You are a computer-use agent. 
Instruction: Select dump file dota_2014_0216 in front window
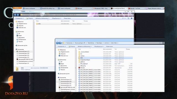(90, 86)
